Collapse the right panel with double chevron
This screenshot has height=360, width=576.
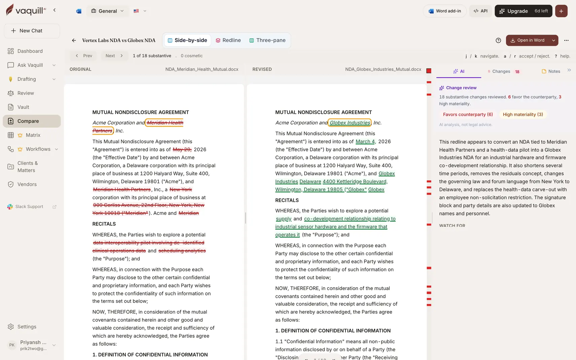pos(569,70)
